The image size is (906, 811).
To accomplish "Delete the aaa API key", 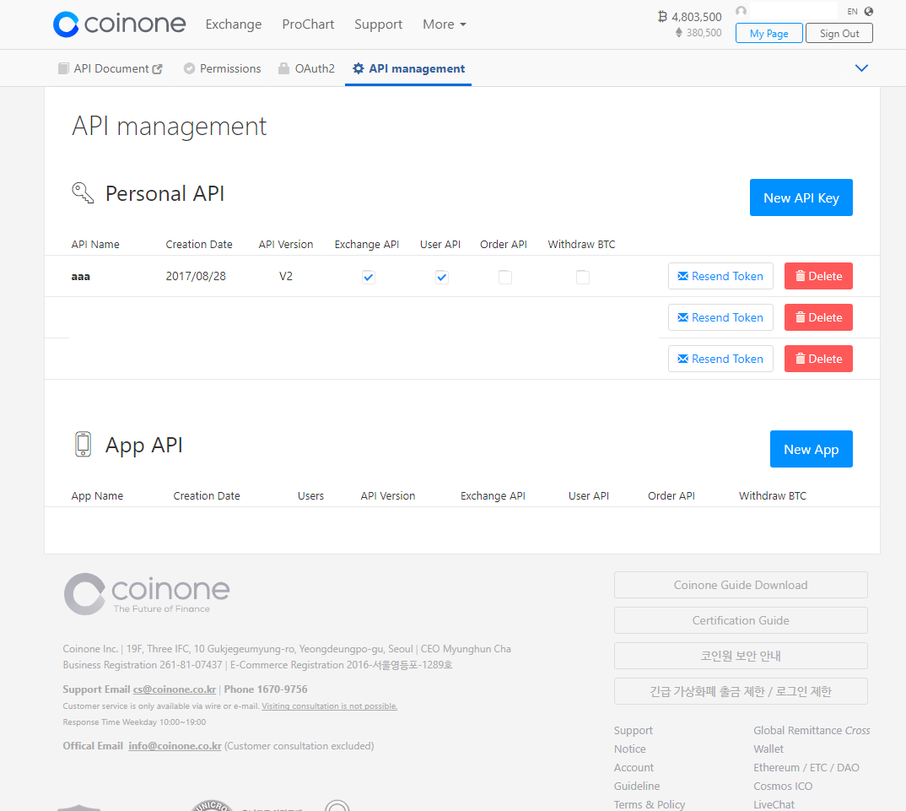I will tap(818, 276).
